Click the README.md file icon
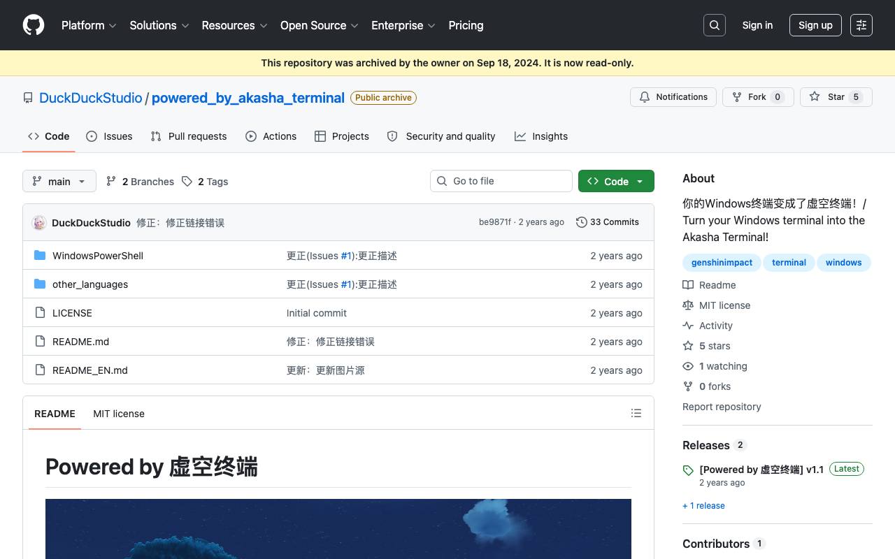This screenshot has width=895, height=559. point(40,342)
